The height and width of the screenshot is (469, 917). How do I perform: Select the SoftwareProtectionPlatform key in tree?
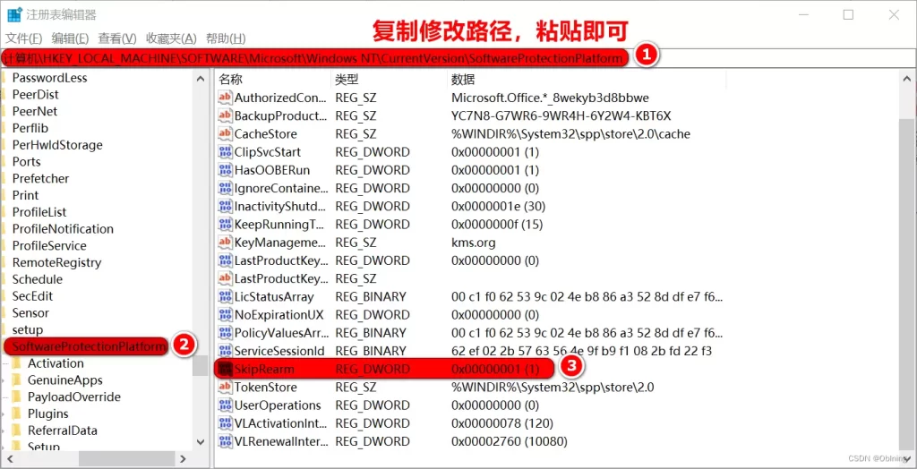click(87, 346)
